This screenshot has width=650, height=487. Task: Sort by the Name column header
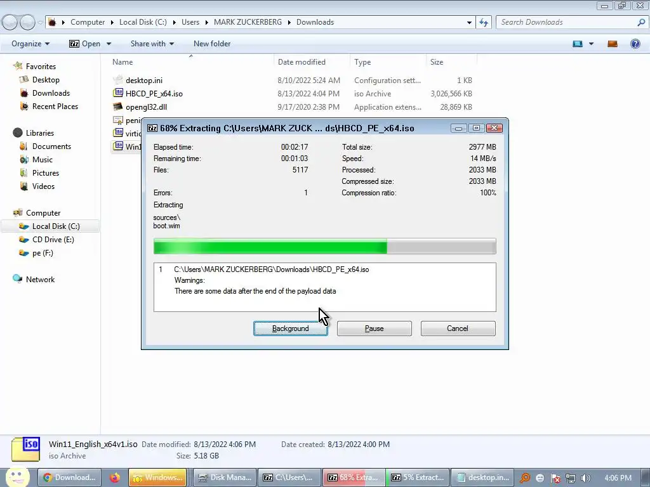(x=123, y=62)
